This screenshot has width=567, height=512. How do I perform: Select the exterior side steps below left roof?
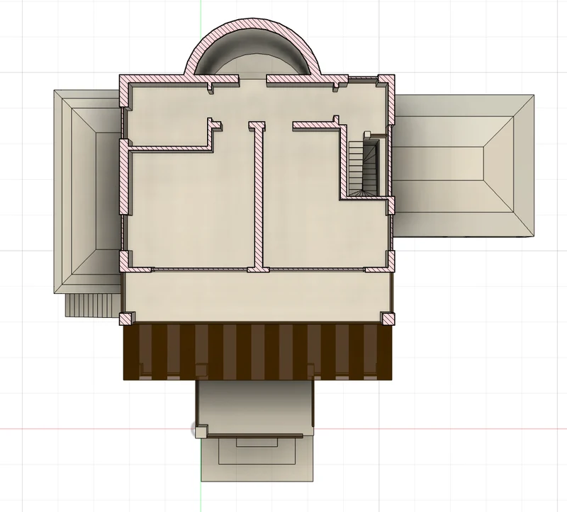93,305
